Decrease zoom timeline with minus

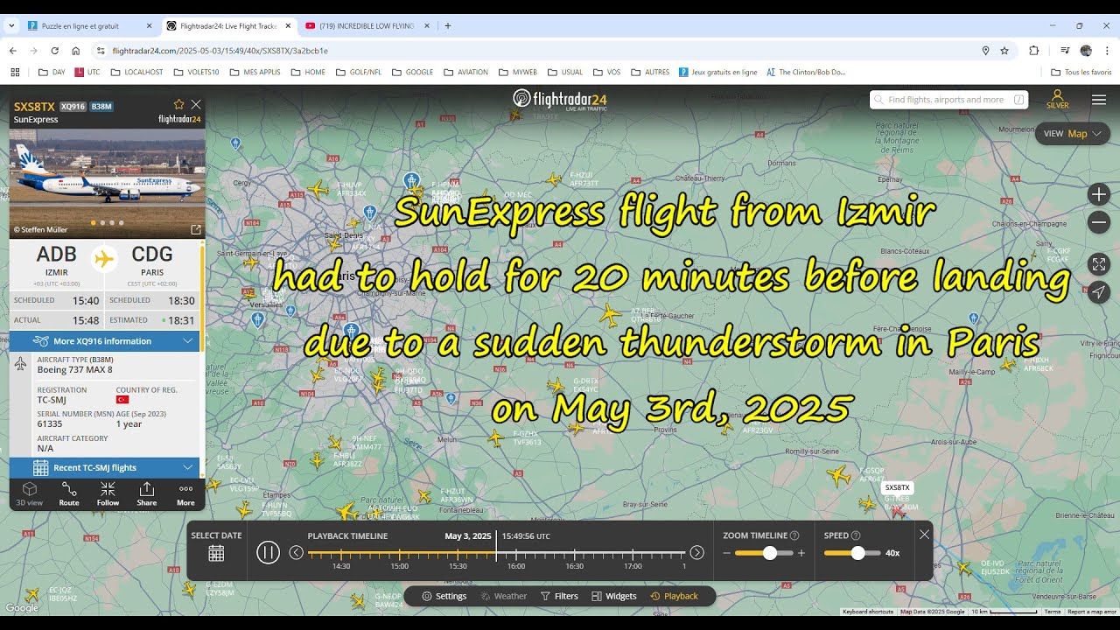click(726, 553)
